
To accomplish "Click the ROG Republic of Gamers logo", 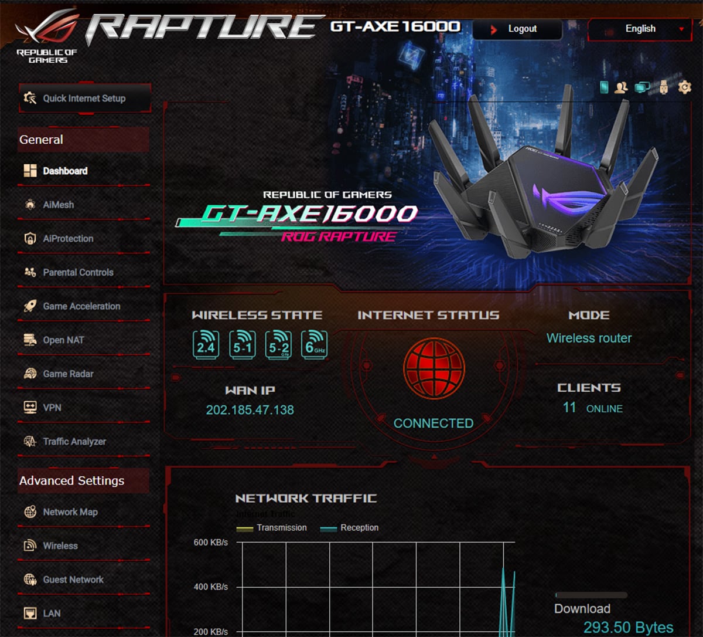I will click(47, 36).
